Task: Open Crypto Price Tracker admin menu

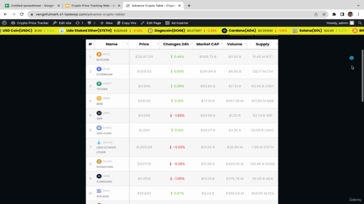Action: [30, 23]
